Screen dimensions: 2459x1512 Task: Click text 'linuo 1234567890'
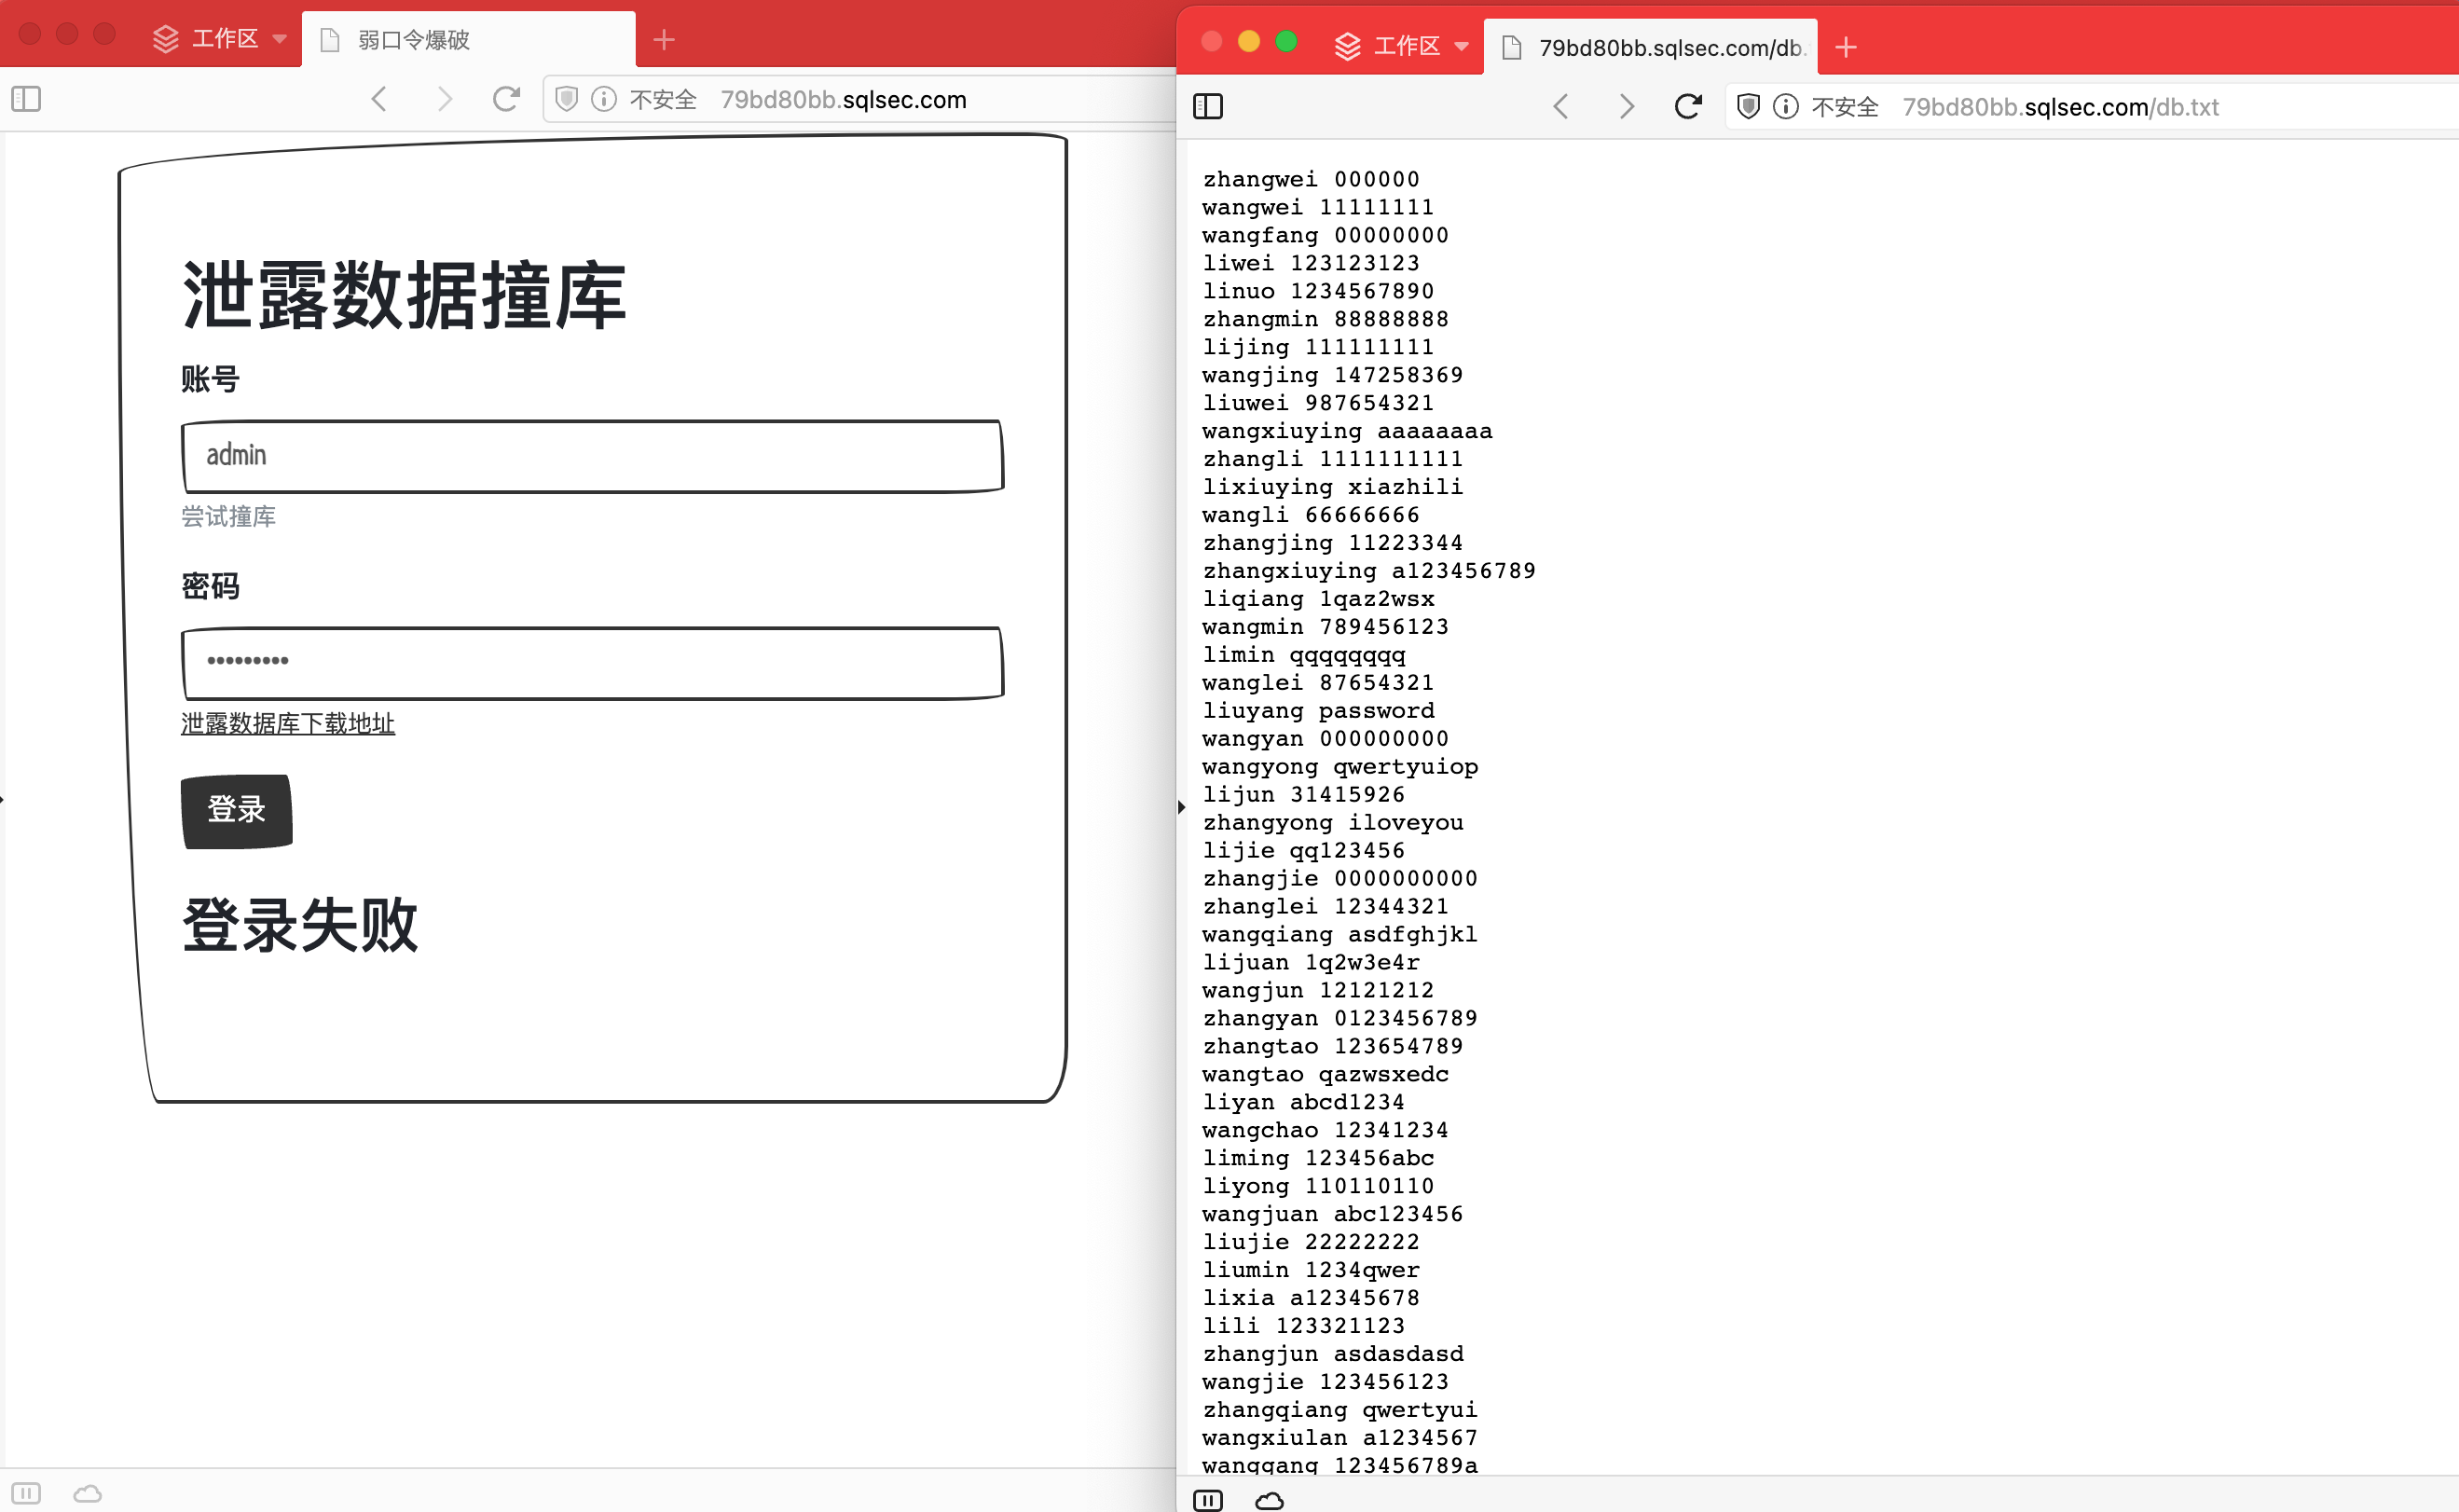(1318, 291)
